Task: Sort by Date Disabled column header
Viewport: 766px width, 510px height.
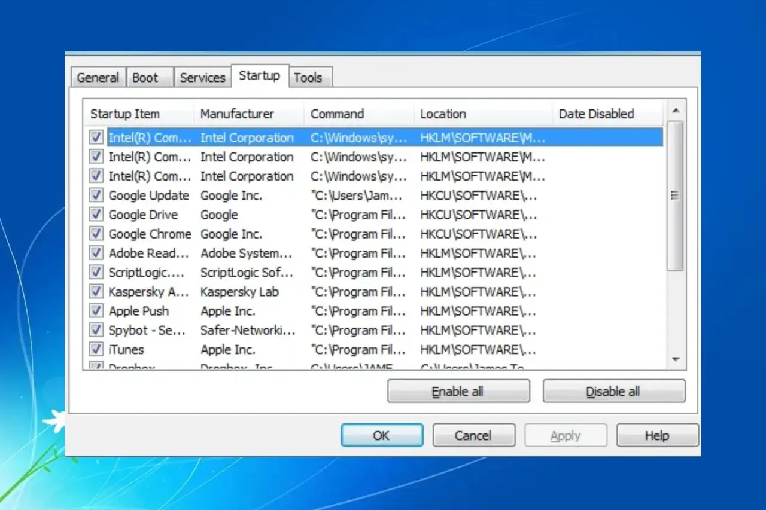Action: [607, 114]
